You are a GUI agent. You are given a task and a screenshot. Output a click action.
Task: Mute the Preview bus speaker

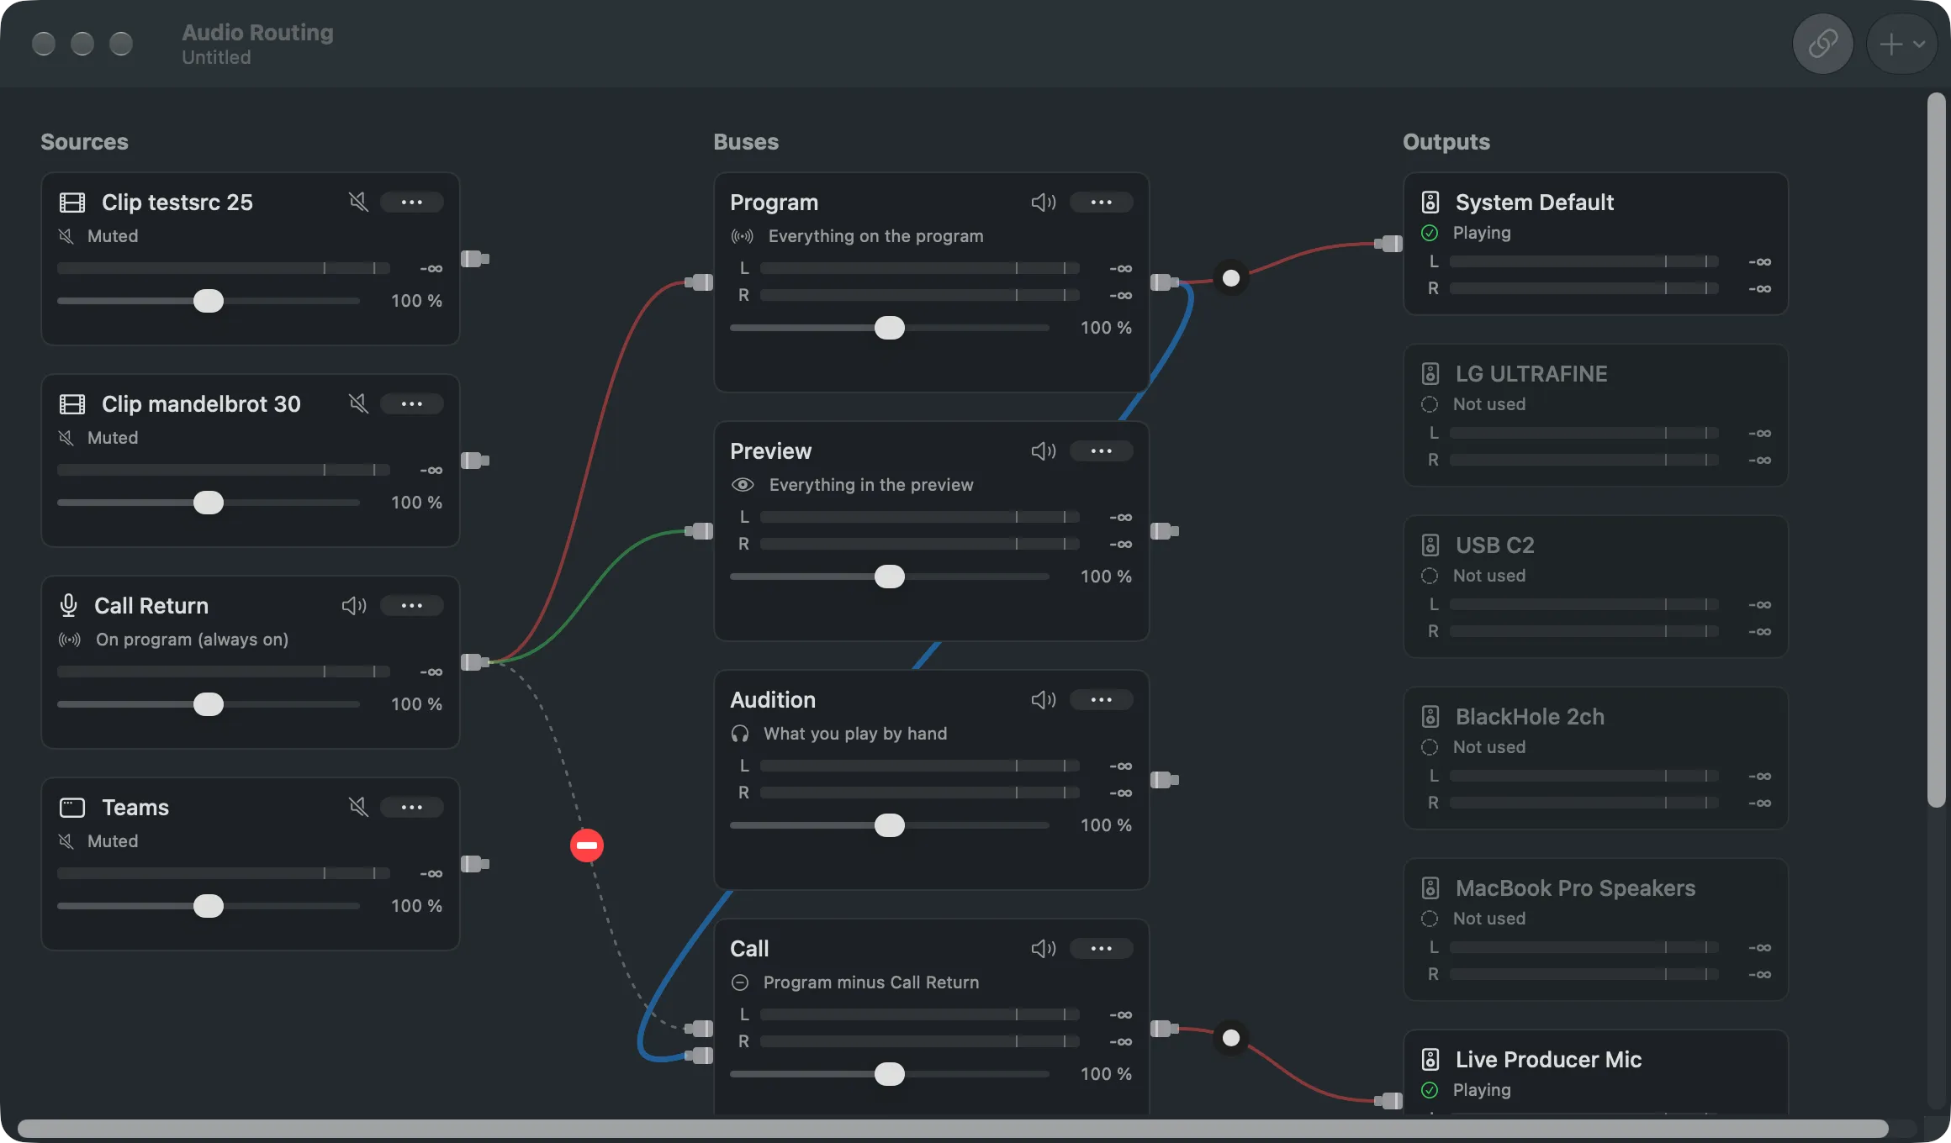tap(1044, 450)
